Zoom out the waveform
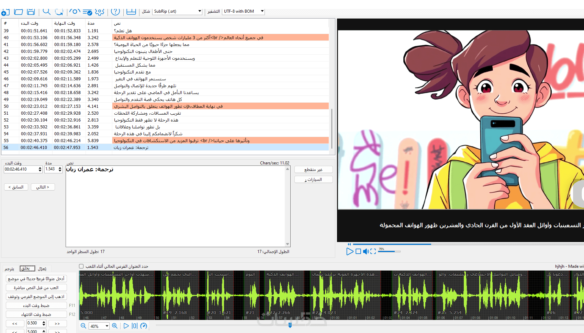 (83, 326)
